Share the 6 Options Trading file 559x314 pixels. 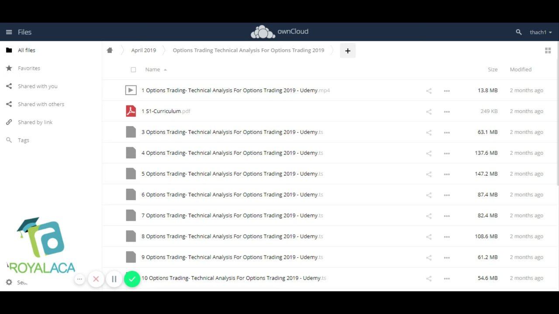[x=429, y=195]
